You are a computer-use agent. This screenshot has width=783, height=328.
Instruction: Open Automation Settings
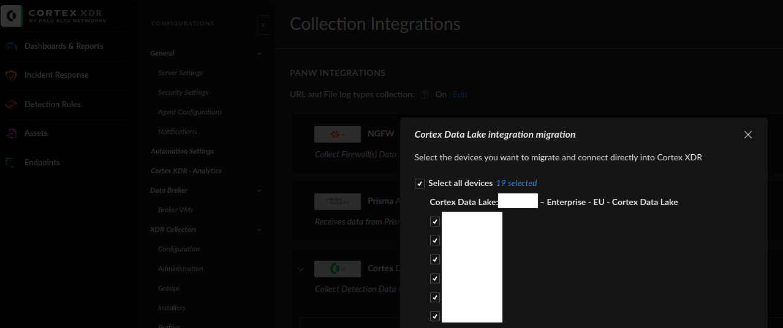coord(183,151)
